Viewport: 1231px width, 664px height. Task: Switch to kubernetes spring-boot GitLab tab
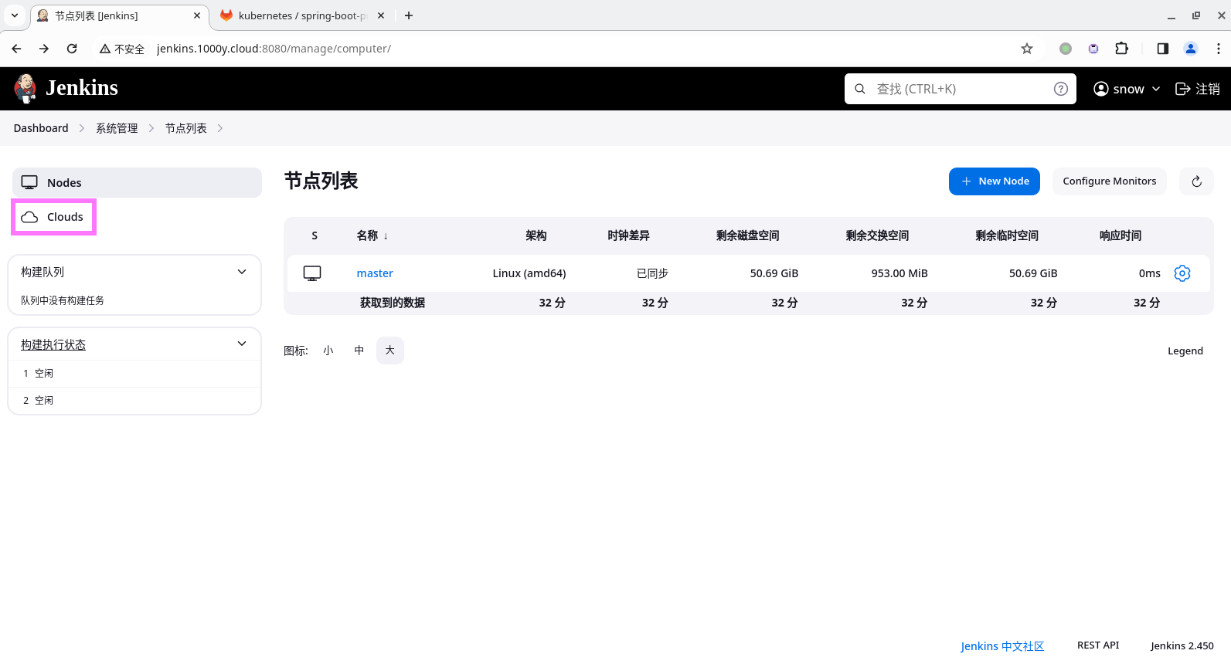(301, 15)
